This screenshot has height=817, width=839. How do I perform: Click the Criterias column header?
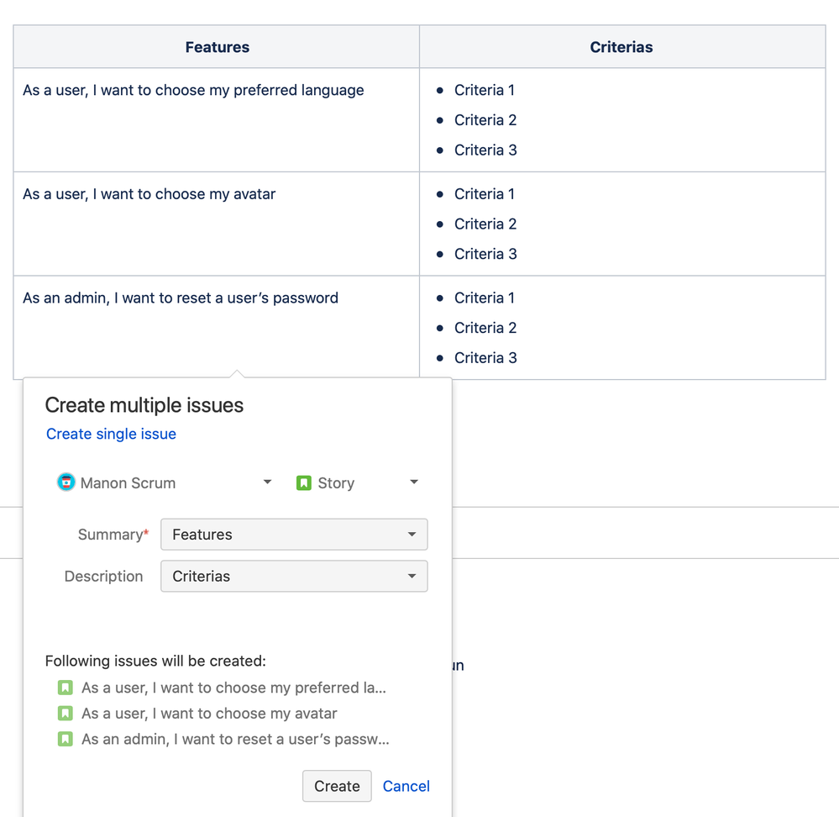pos(621,47)
